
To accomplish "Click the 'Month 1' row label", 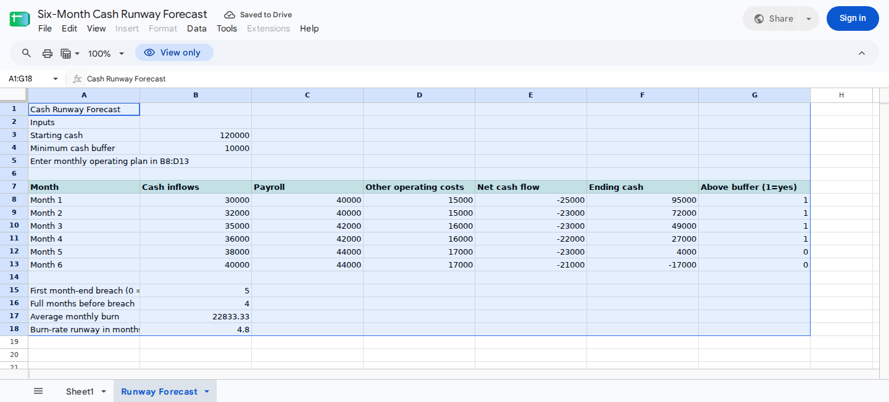I will 84,200.
